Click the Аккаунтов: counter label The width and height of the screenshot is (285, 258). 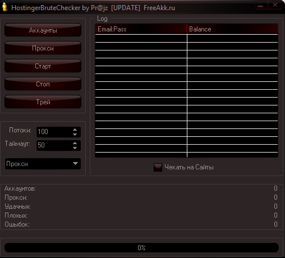[x=20, y=188]
